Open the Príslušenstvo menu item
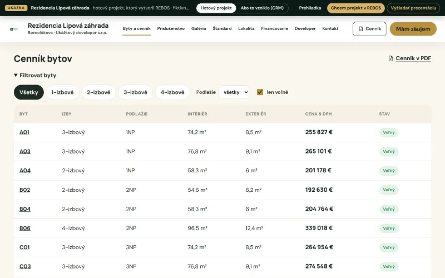Screen dimensions: 445x278 click(x=171, y=29)
